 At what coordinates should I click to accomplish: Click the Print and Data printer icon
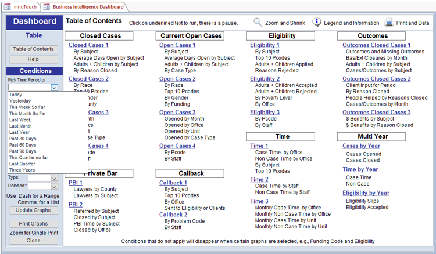point(389,23)
